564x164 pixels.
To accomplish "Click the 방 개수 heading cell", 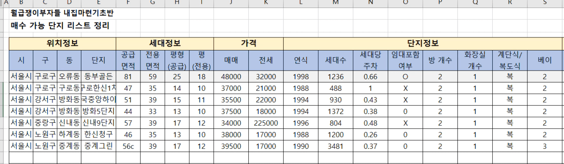I will (440, 60).
